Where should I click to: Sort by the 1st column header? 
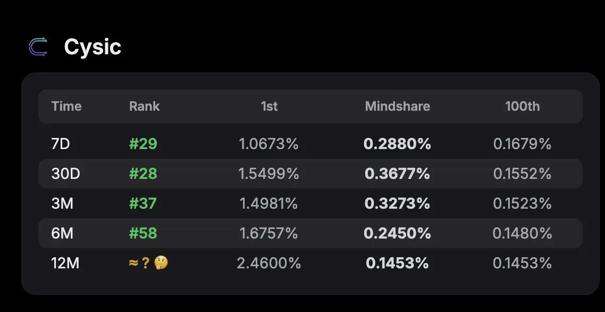(x=269, y=106)
